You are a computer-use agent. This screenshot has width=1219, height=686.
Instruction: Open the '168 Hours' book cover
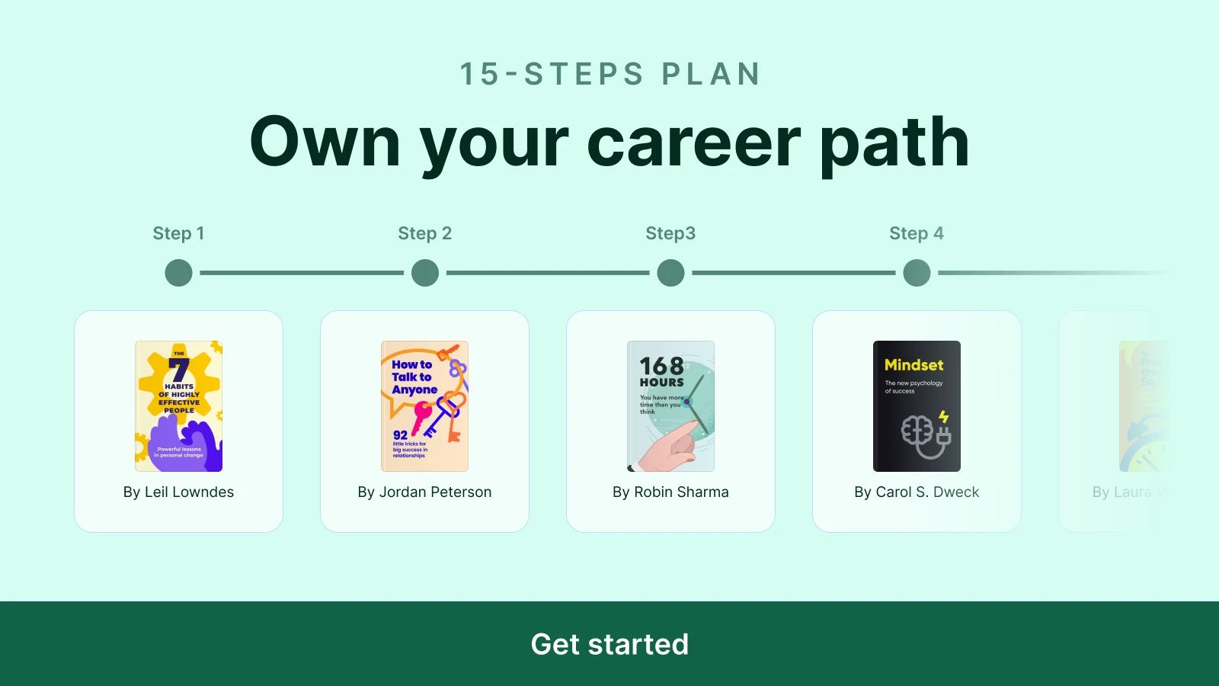click(x=670, y=405)
